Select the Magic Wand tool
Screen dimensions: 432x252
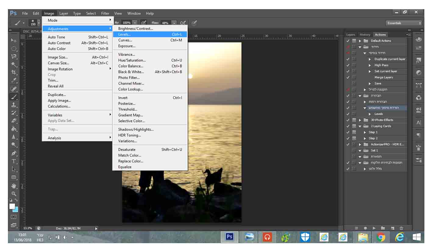tap(14, 64)
